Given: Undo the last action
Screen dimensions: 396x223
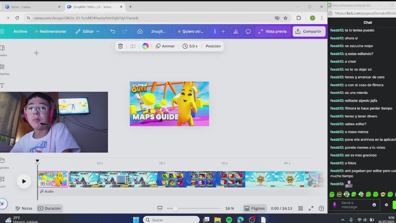Looking at the screenshot, I should [113, 31].
